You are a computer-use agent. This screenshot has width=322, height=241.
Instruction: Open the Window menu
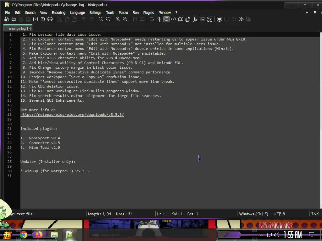coord(165,13)
